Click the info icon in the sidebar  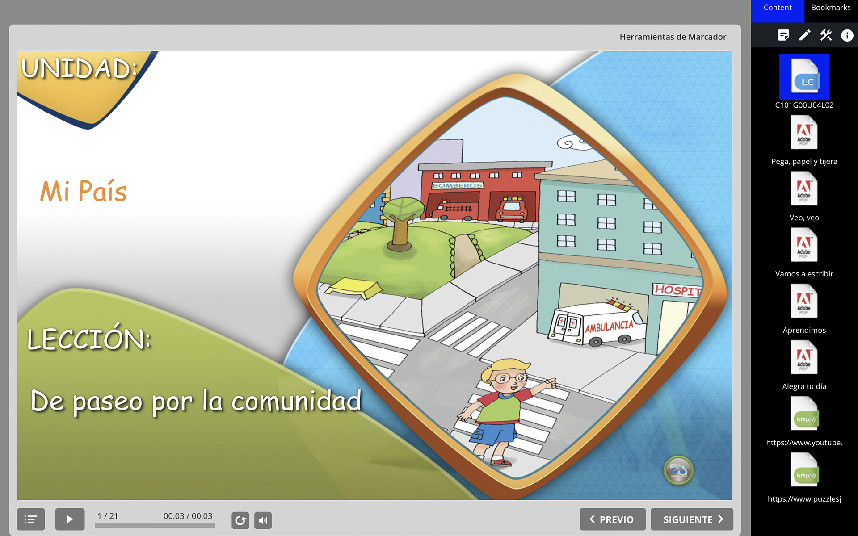pyautogui.click(x=847, y=35)
